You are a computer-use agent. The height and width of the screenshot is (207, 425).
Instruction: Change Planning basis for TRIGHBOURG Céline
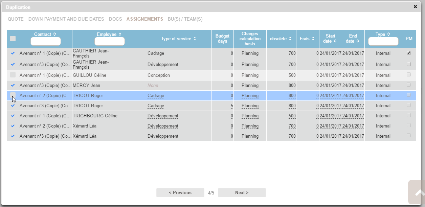250,116
